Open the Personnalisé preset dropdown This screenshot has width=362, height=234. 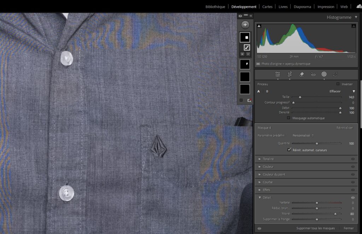pos(303,135)
